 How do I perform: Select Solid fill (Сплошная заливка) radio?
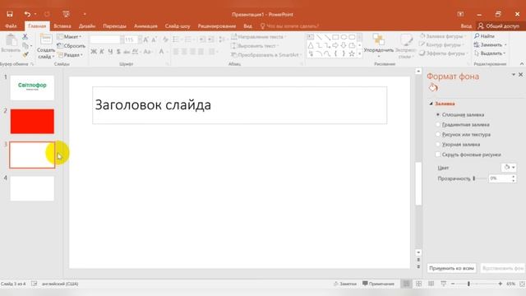[438, 115]
